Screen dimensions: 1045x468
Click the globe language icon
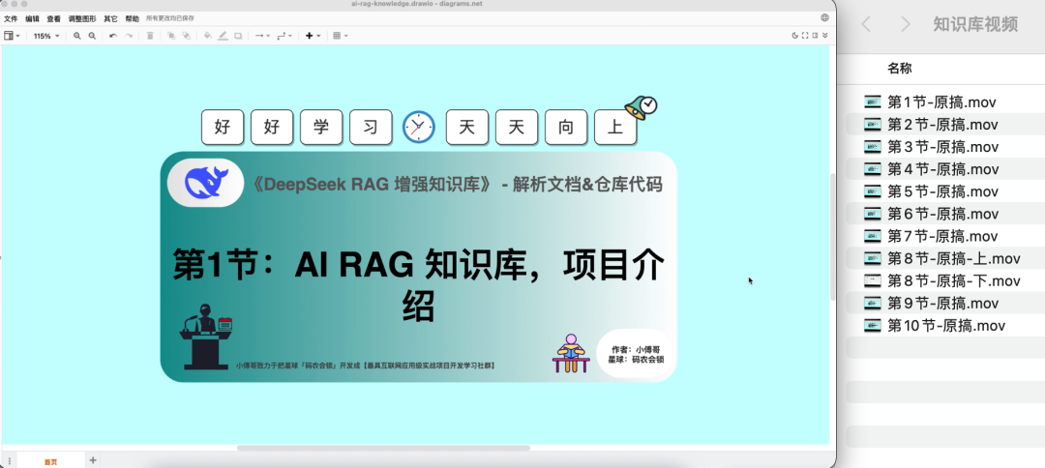coord(824,18)
